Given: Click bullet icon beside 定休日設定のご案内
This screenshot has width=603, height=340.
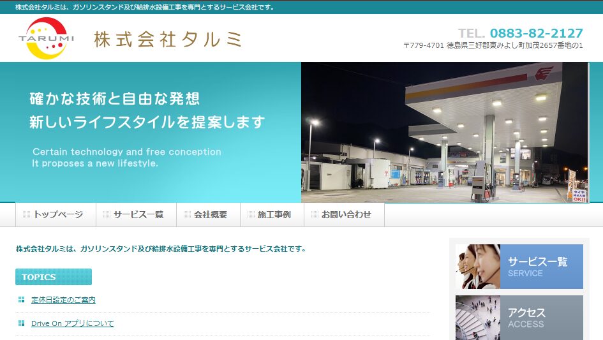Looking at the screenshot, I should 22,300.
